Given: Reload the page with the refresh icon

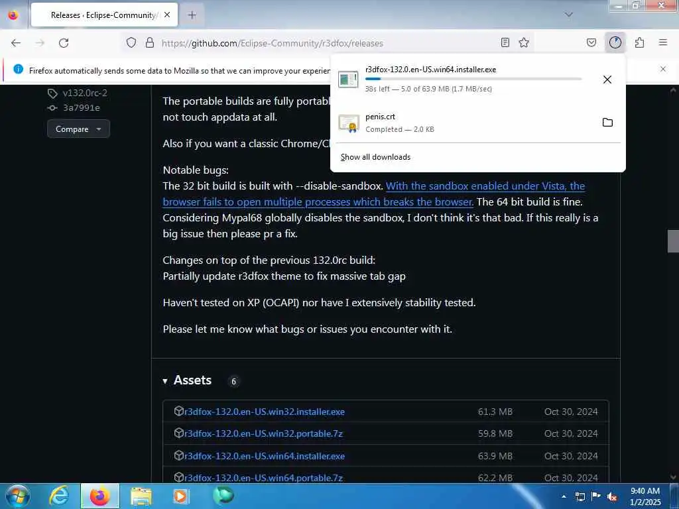Looking at the screenshot, I should [64, 43].
